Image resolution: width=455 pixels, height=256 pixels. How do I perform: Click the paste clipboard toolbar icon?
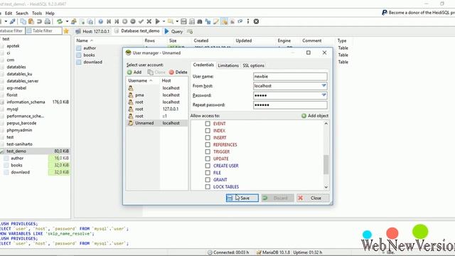point(31,21)
